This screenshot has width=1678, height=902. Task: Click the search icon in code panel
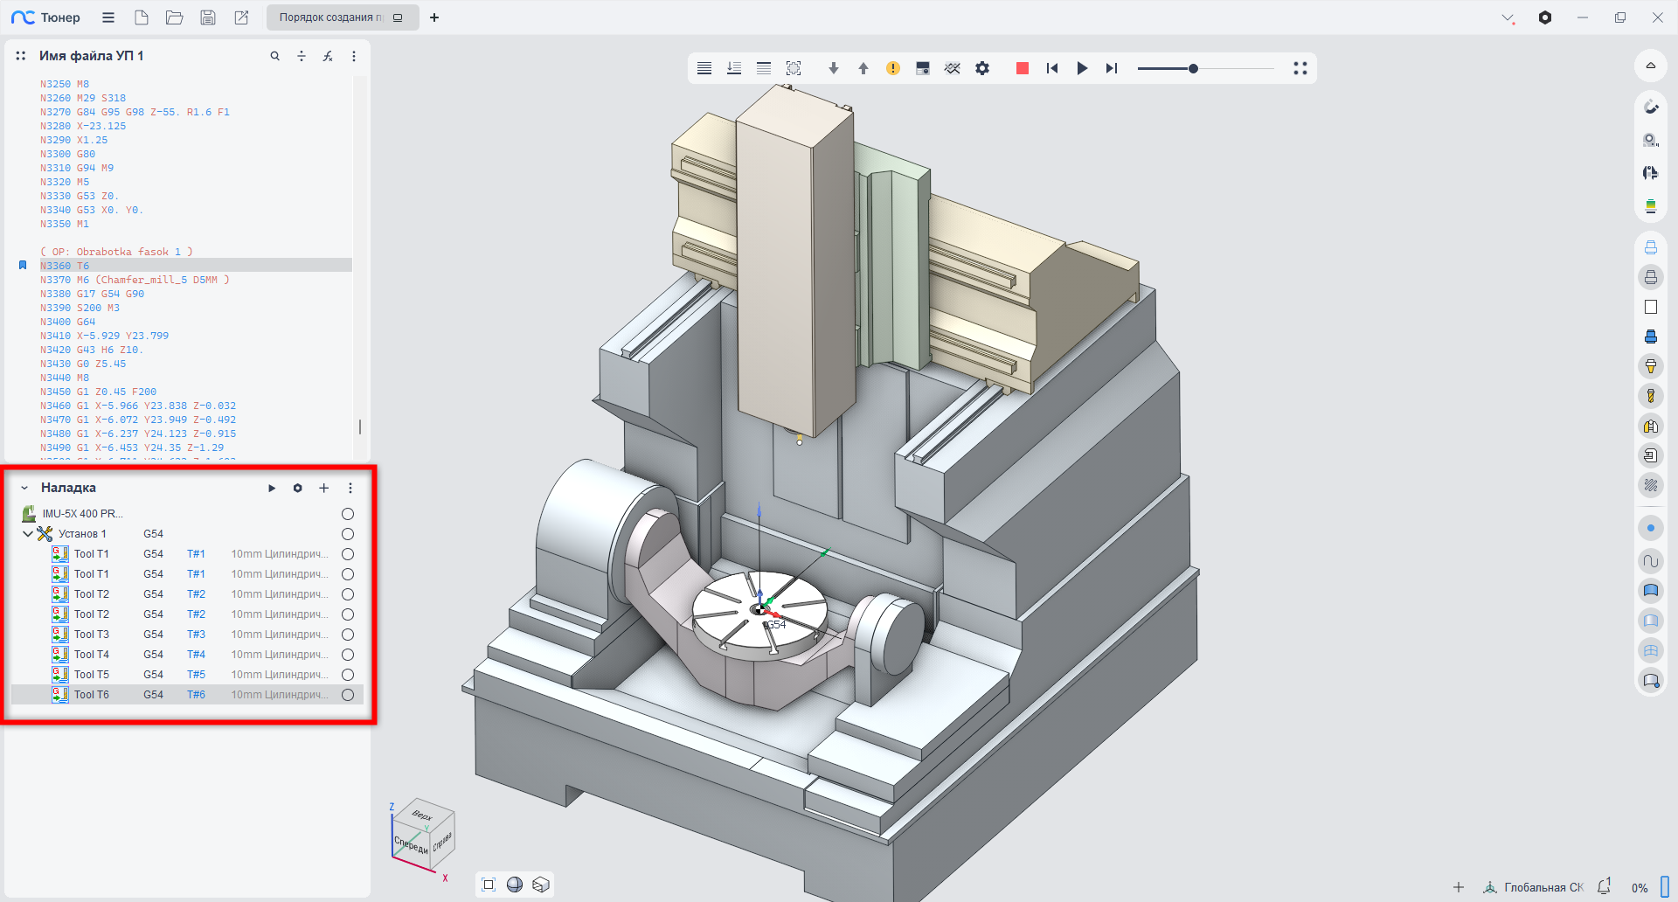coord(274,56)
